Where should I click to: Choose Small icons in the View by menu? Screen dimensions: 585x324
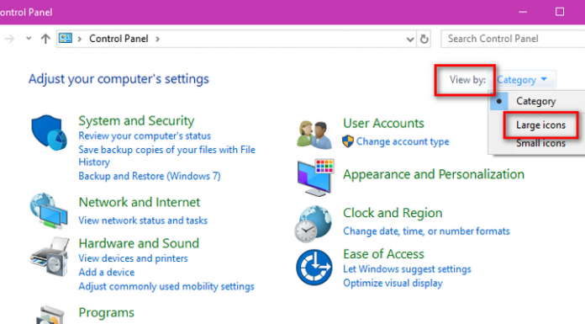(x=540, y=143)
